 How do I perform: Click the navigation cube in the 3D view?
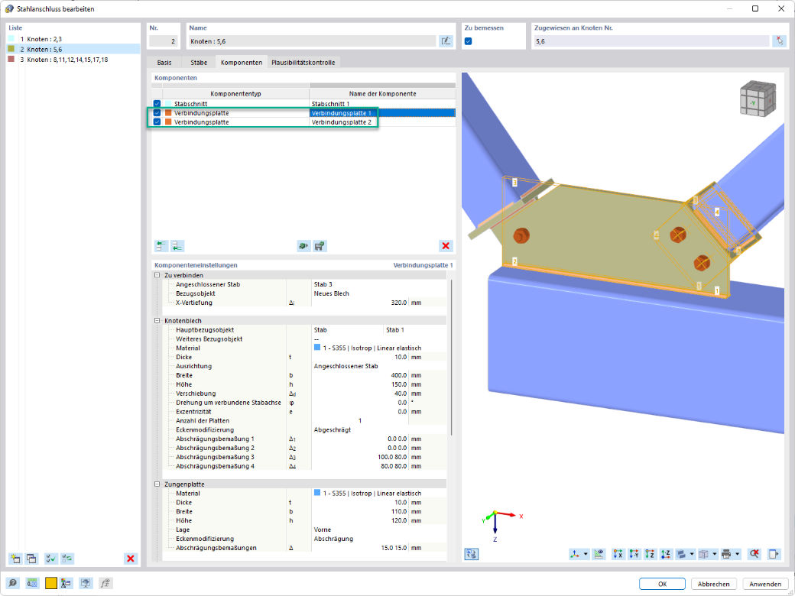(x=758, y=100)
